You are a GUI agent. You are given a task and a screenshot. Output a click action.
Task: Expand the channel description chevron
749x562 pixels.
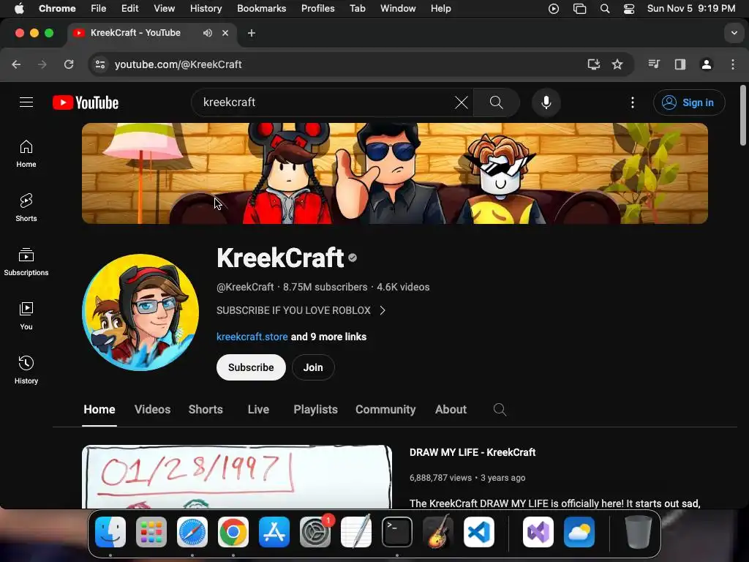coord(382,310)
